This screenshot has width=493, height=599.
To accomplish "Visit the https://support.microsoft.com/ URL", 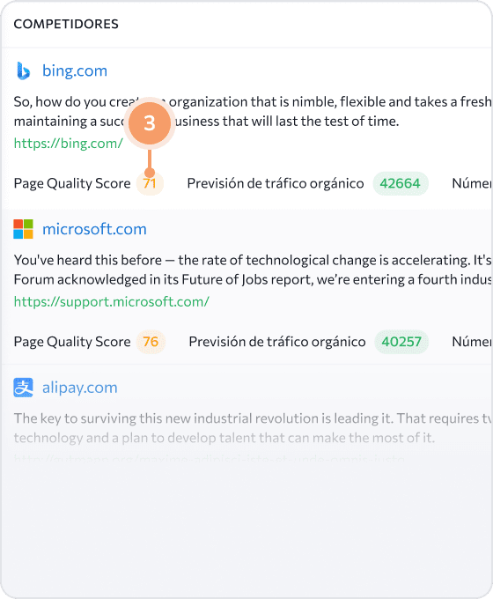I will [112, 302].
